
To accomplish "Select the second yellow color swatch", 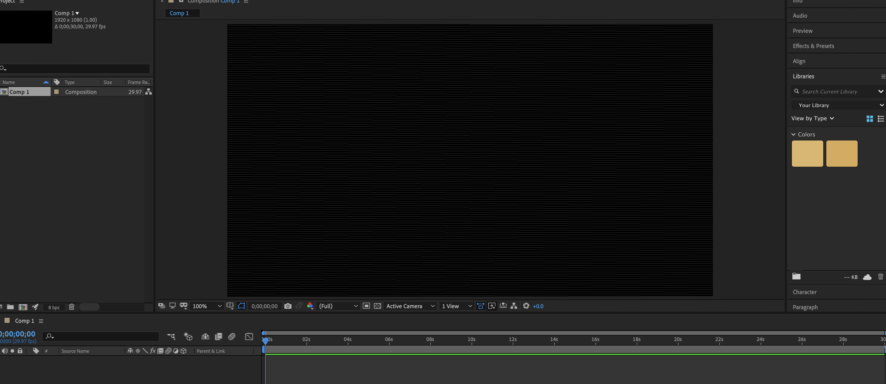I will point(842,154).
